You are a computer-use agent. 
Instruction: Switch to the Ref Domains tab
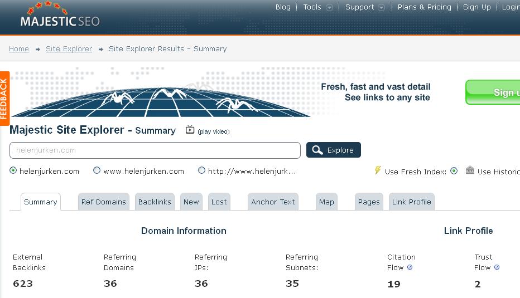pos(103,202)
